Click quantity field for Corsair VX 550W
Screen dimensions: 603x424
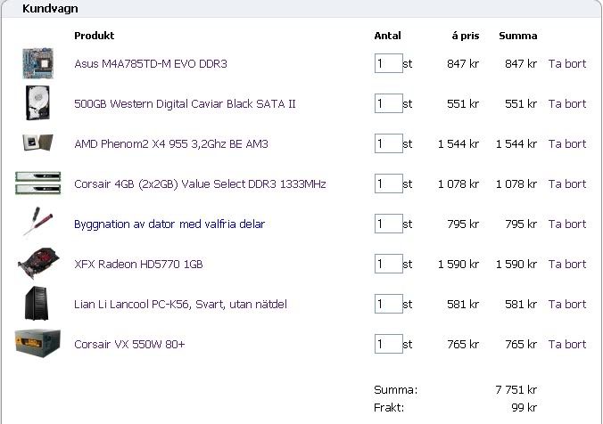tap(388, 345)
